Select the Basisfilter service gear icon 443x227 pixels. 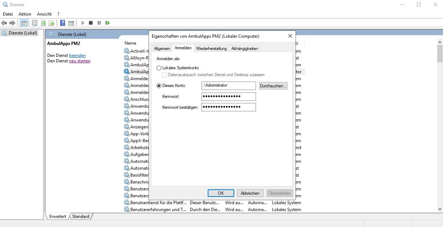click(127, 175)
